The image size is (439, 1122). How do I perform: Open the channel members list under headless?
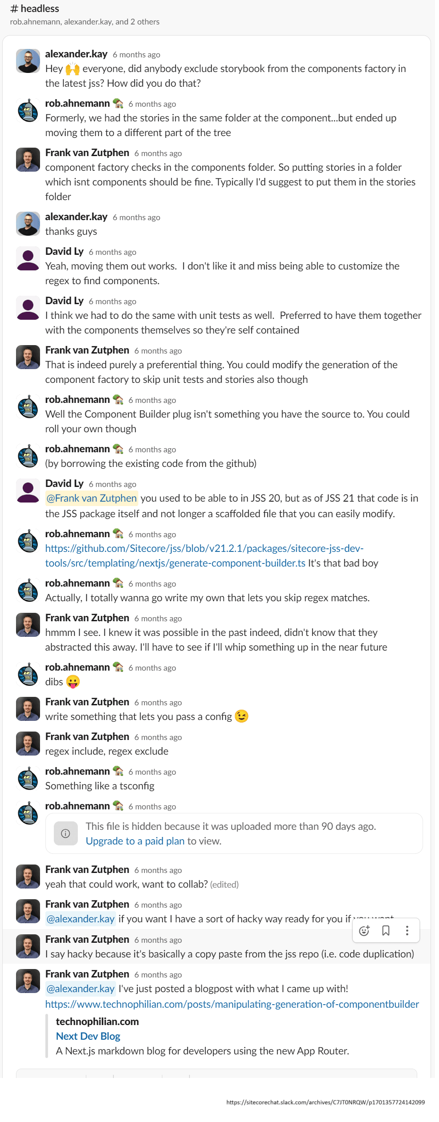85,22
